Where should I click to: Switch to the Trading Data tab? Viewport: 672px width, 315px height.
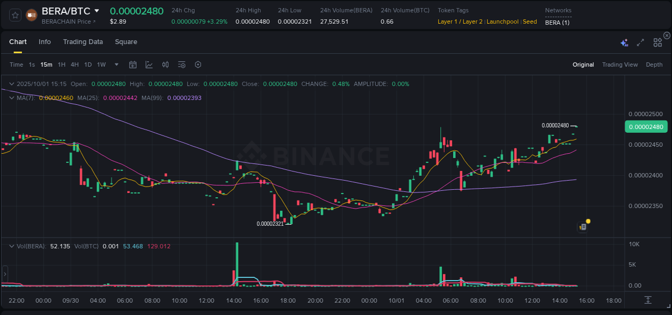coord(83,41)
